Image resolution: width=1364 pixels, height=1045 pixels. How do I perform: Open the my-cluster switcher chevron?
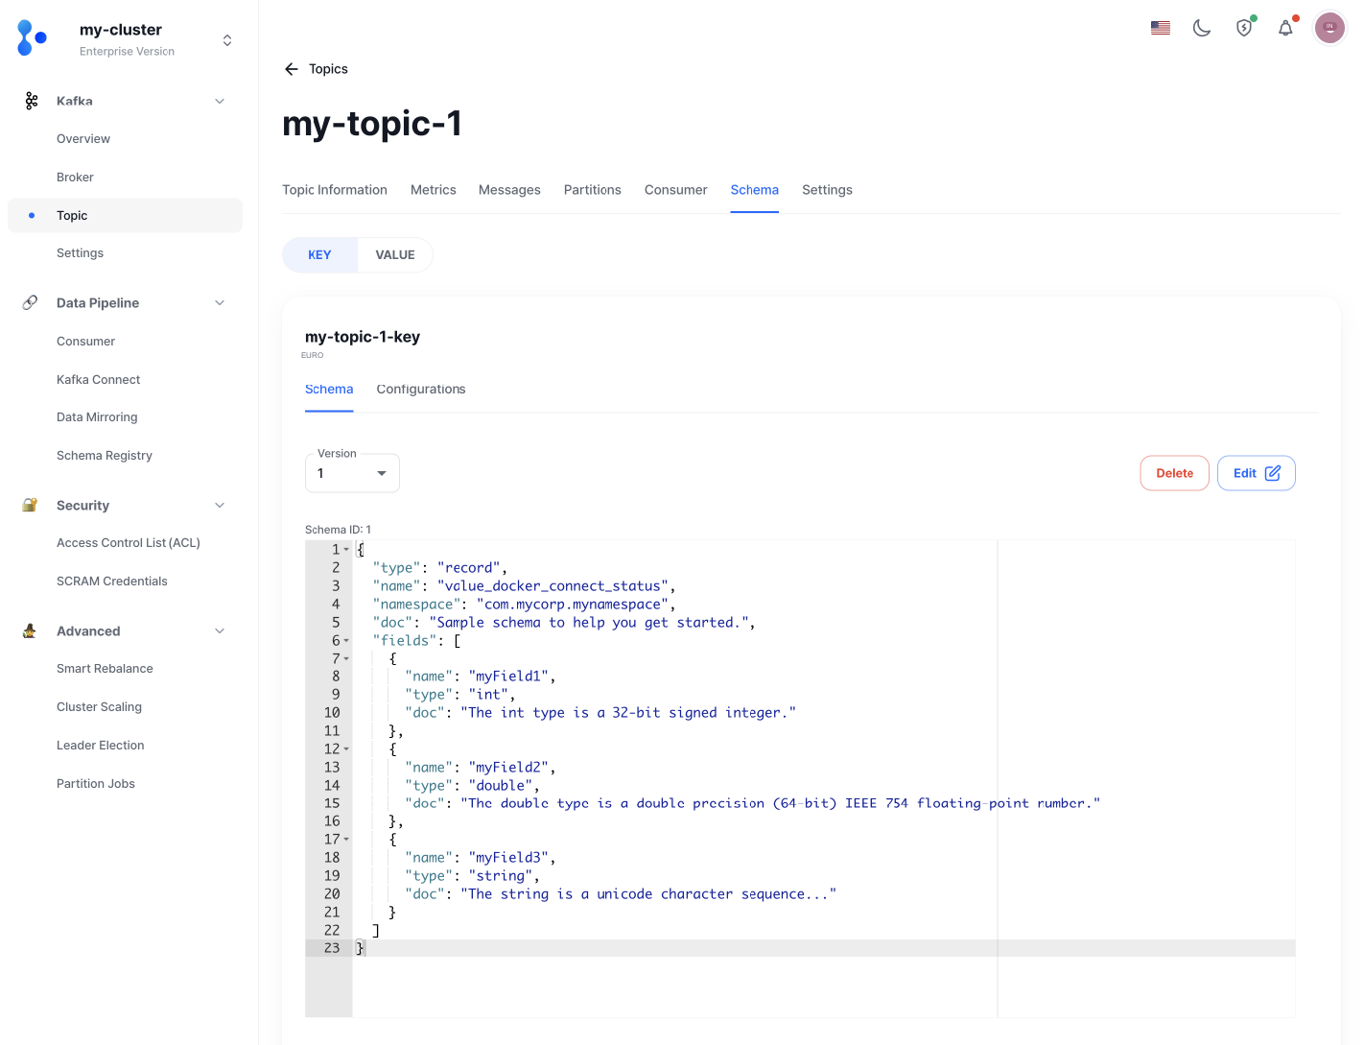(226, 39)
